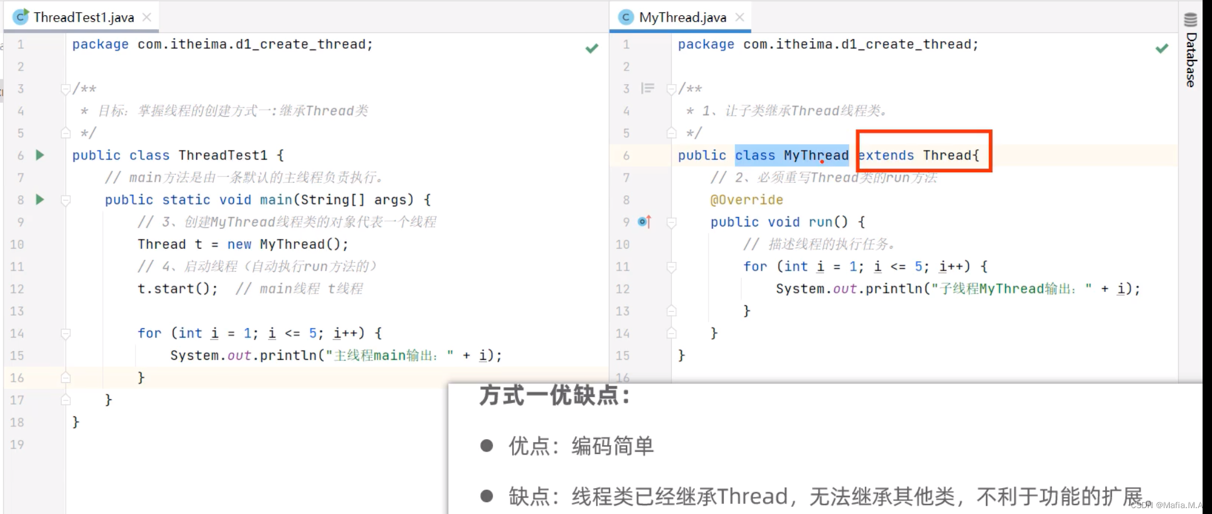Click MyThread.java tab file icon
Viewport: 1212px width, 514px height.
coord(626,17)
